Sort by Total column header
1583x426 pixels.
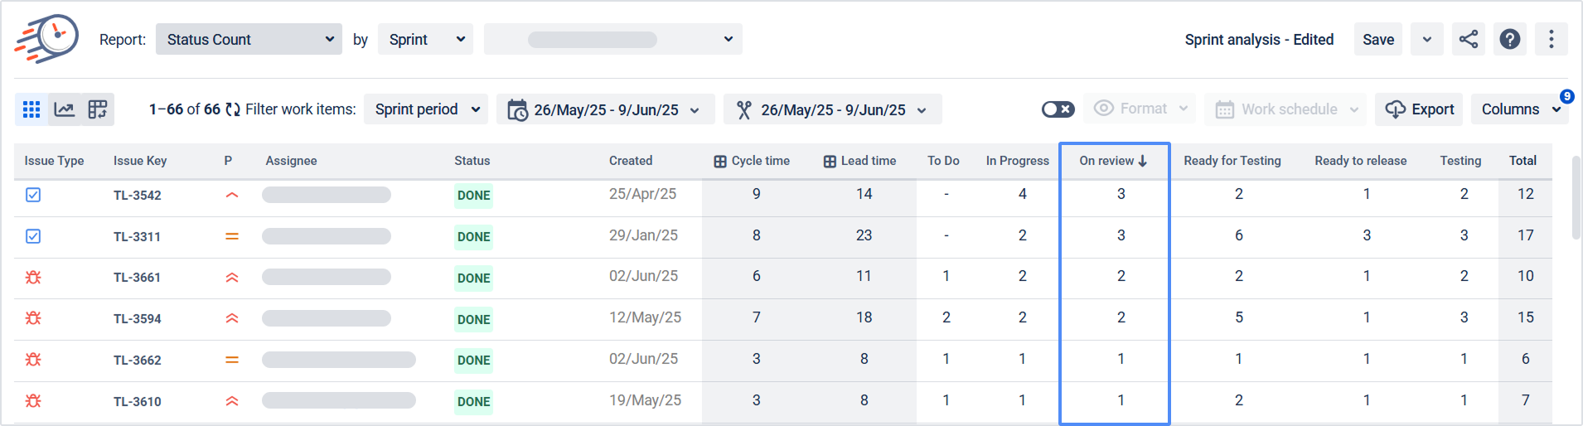click(1522, 161)
